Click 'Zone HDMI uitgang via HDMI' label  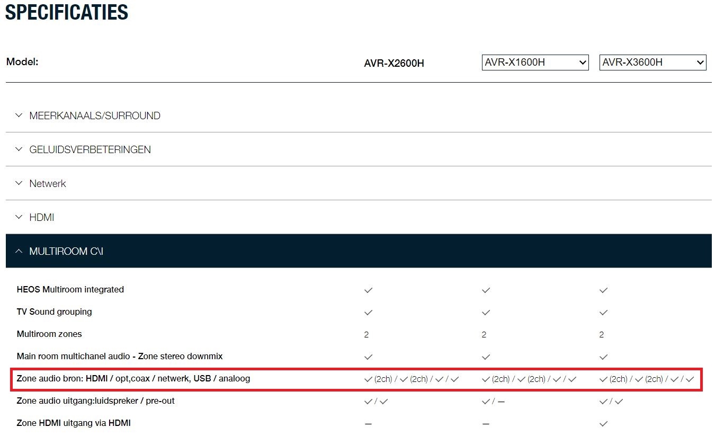tap(74, 423)
